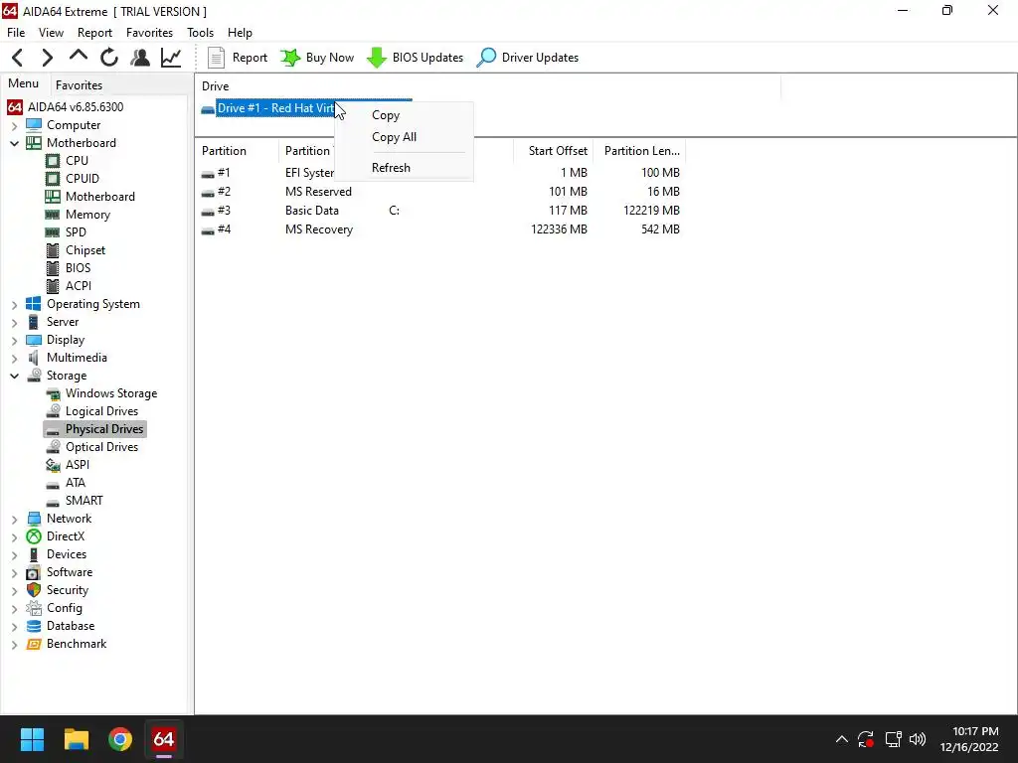1018x763 pixels.
Task: Collapse the Motherboard tree node
Action: (x=14, y=143)
